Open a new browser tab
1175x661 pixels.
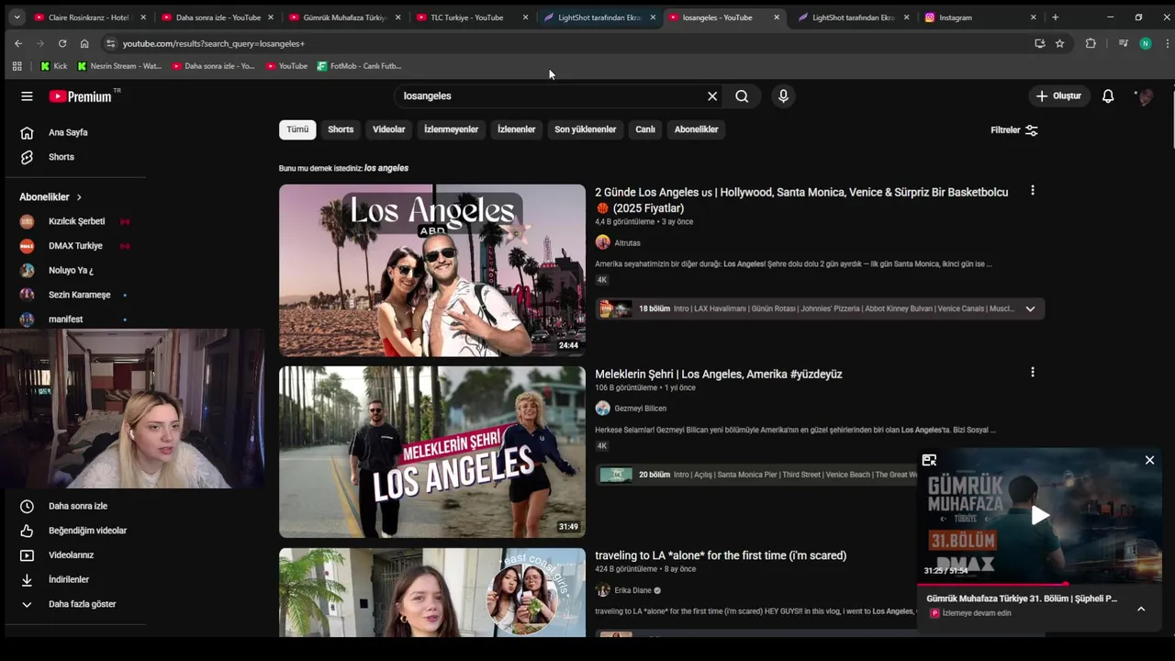(x=1055, y=17)
